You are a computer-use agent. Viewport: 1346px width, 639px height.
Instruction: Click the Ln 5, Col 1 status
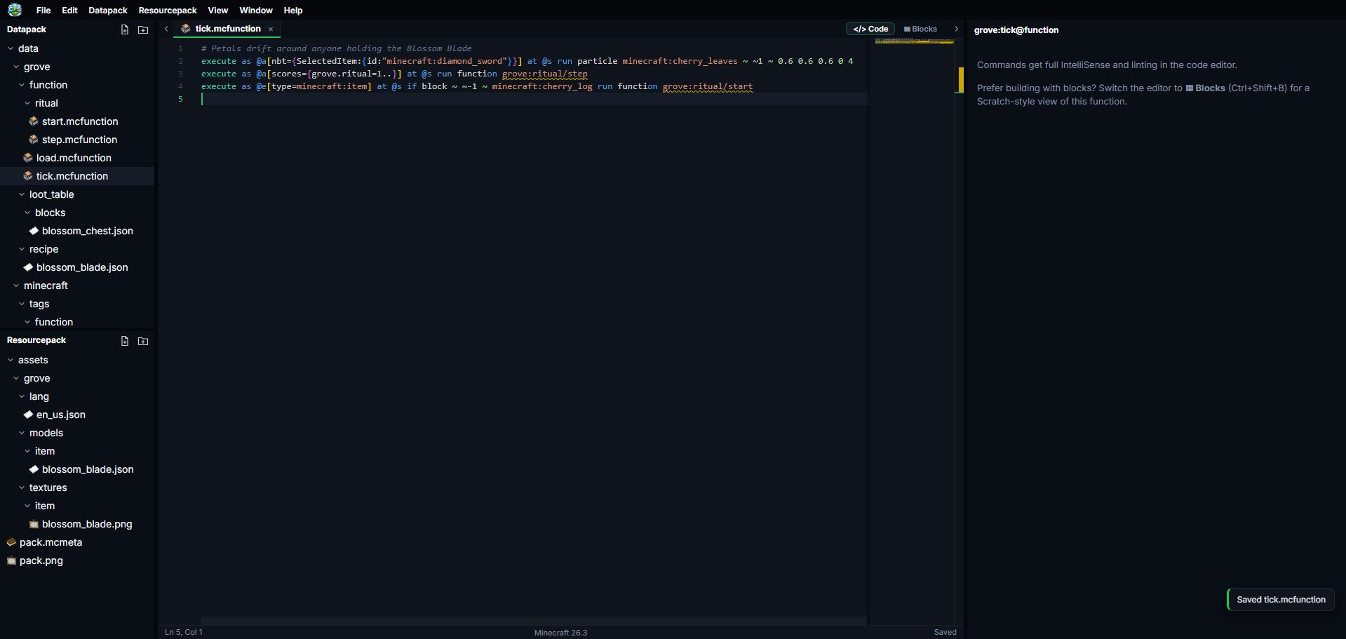point(184,632)
